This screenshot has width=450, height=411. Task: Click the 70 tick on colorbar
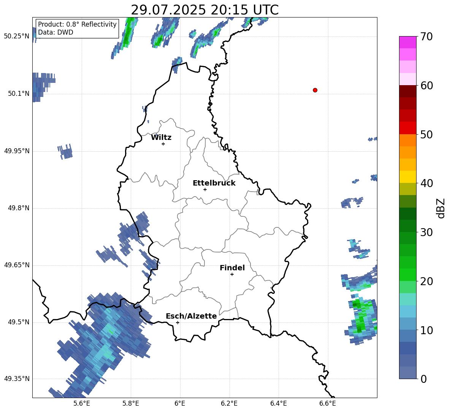pos(426,36)
